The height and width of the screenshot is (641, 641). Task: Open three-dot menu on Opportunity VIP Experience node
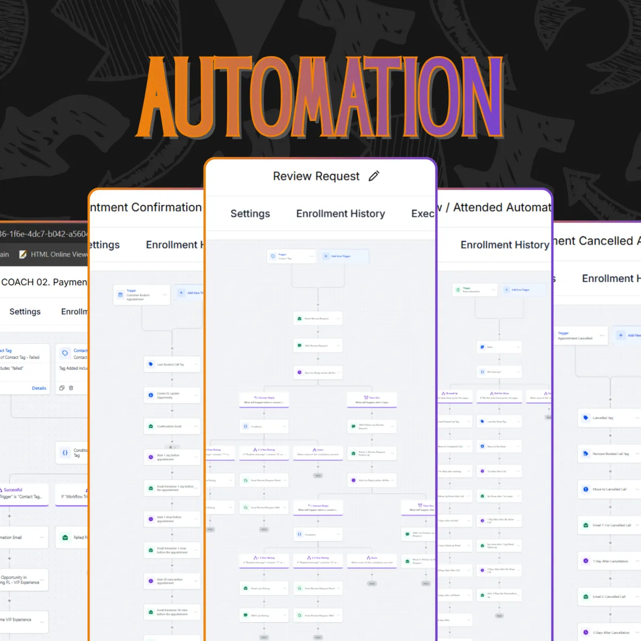click(42, 580)
